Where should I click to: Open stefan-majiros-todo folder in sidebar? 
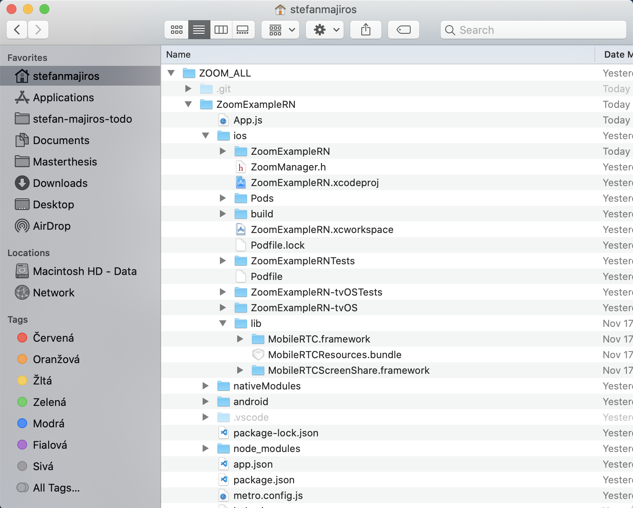[80, 119]
